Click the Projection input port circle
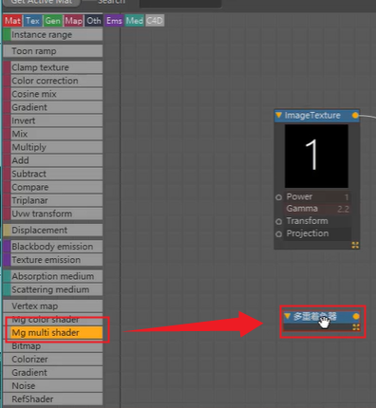The width and height of the screenshot is (376, 408). click(x=278, y=234)
